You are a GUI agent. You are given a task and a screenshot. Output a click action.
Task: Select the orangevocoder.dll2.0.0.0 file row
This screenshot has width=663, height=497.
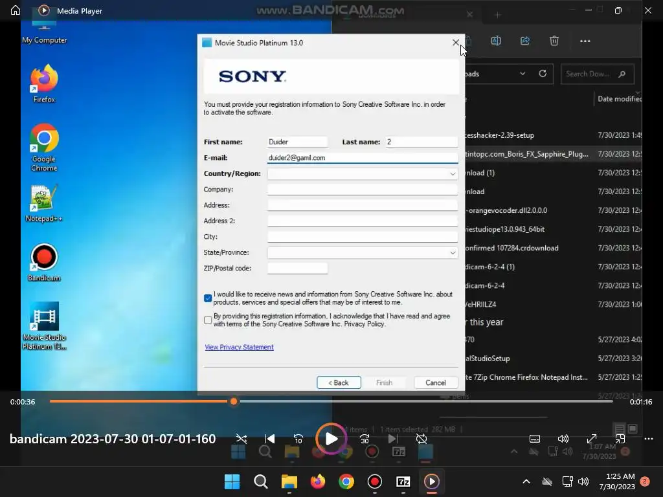click(x=554, y=210)
